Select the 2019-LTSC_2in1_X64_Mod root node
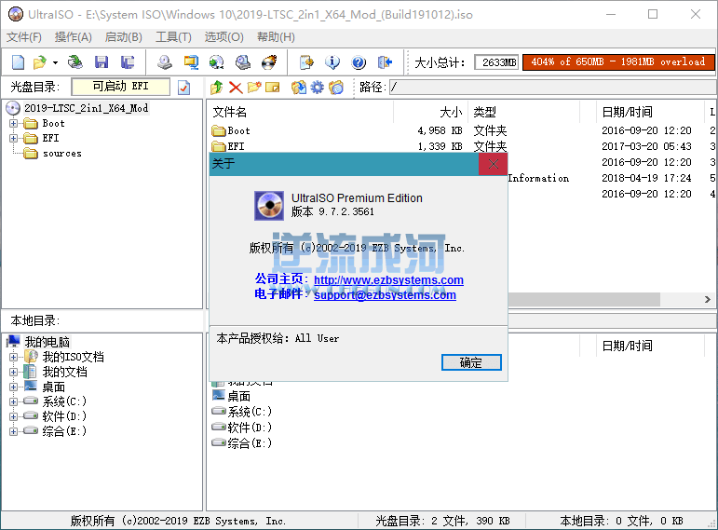 86,108
